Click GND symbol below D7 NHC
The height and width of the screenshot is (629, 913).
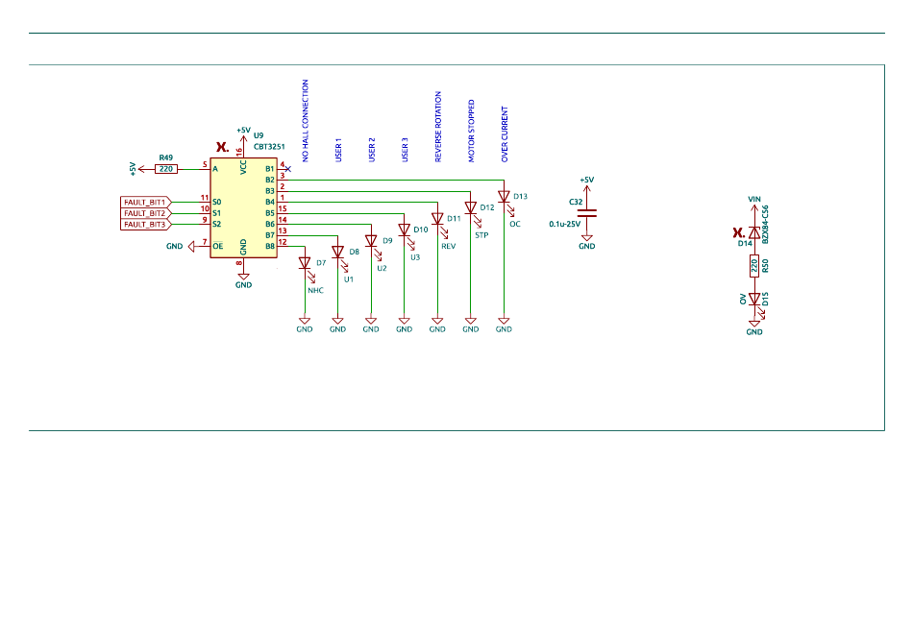pos(305,325)
